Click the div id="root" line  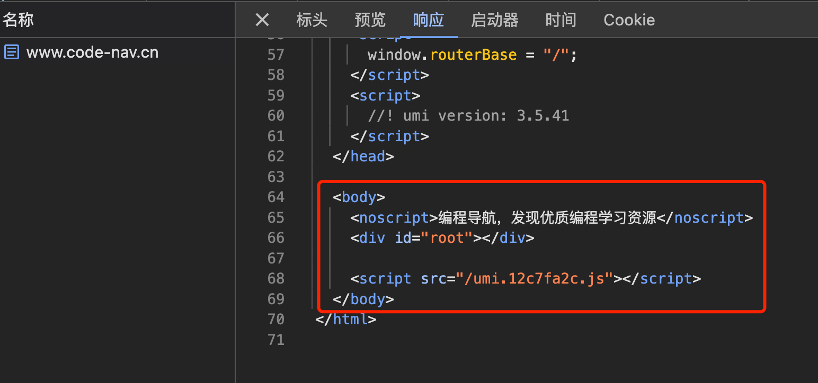coord(442,238)
